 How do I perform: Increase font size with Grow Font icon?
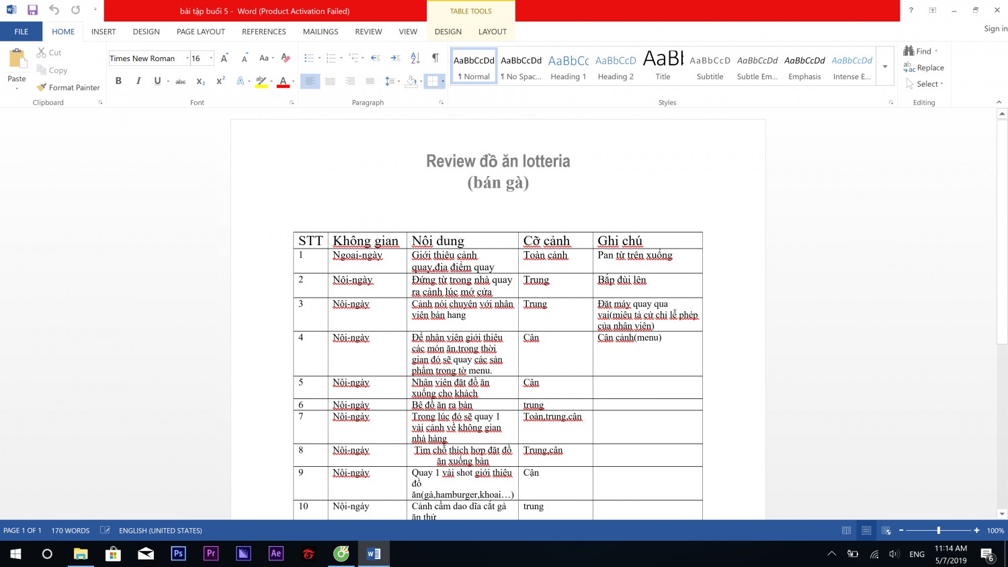pos(224,58)
